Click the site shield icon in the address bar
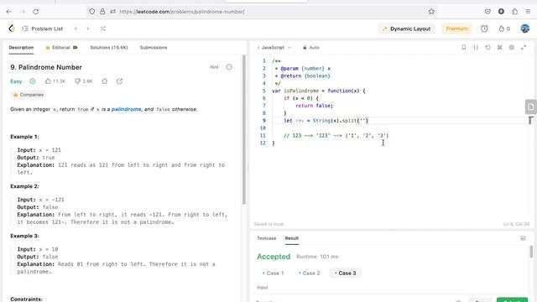The width and height of the screenshot is (537, 302). [91, 12]
